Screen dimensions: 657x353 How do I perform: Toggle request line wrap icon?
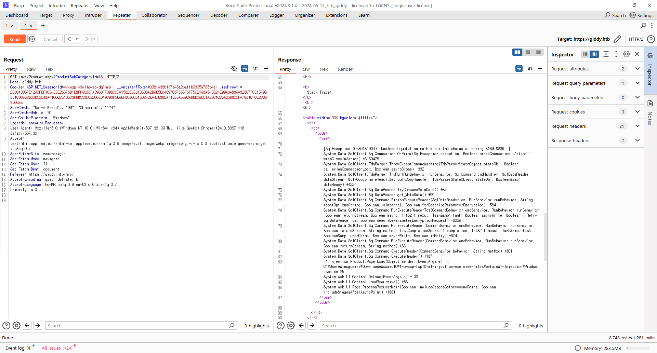(x=245, y=68)
